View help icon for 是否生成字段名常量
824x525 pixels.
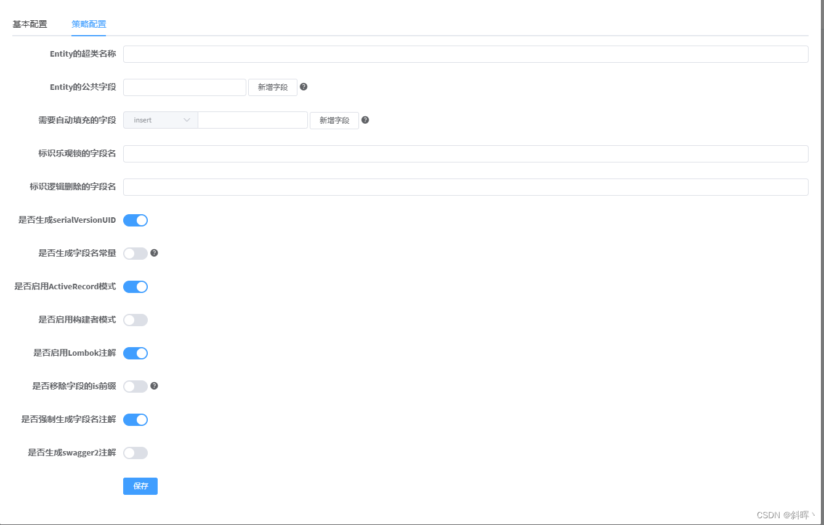154,253
